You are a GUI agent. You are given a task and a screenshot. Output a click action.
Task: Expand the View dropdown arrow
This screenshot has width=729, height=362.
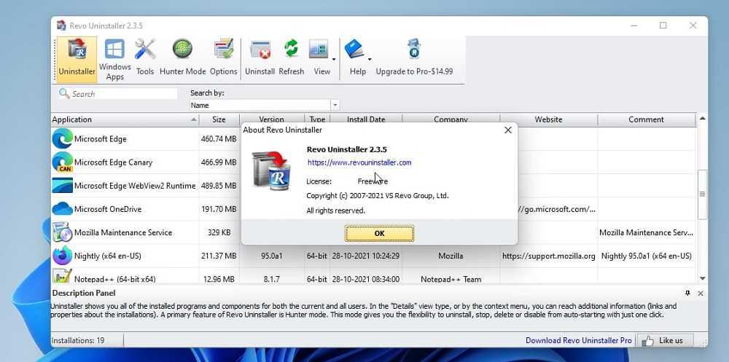pyautogui.click(x=334, y=59)
